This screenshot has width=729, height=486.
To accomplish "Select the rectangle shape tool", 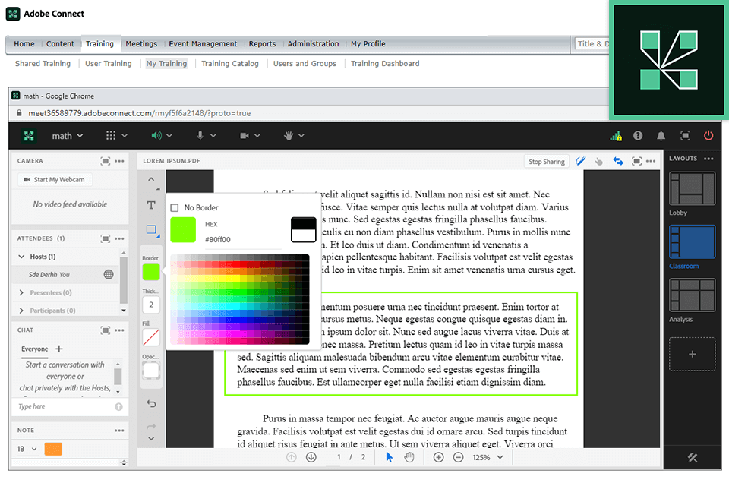I will pos(151,230).
